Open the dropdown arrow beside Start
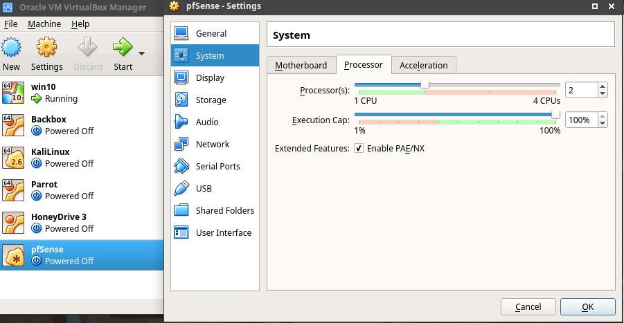Image resolution: width=624 pixels, height=323 pixels. point(142,53)
